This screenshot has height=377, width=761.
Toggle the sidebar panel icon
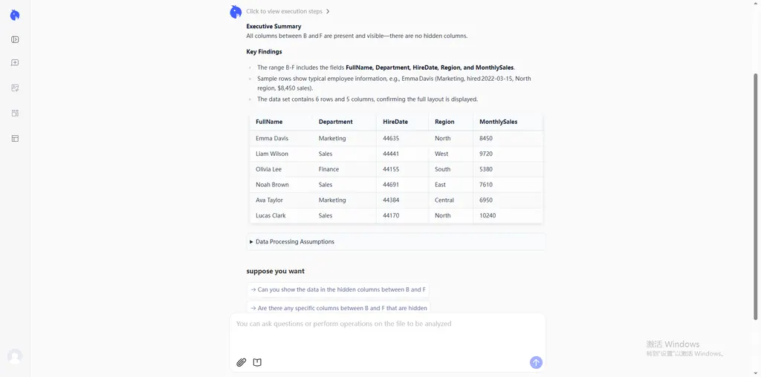pos(15,40)
